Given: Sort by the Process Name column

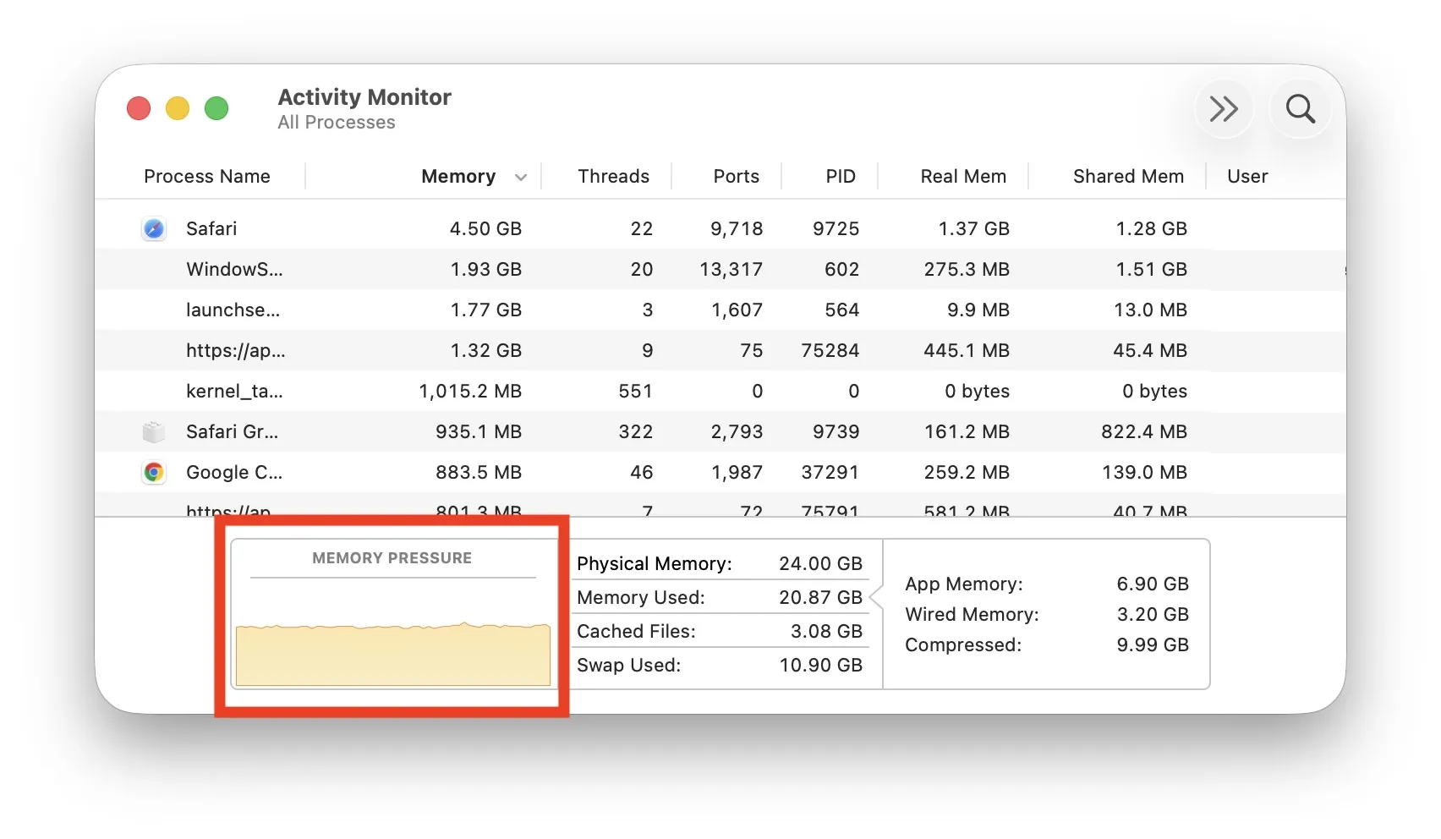Looking at the screenshot, I should [x=207, y=176].
